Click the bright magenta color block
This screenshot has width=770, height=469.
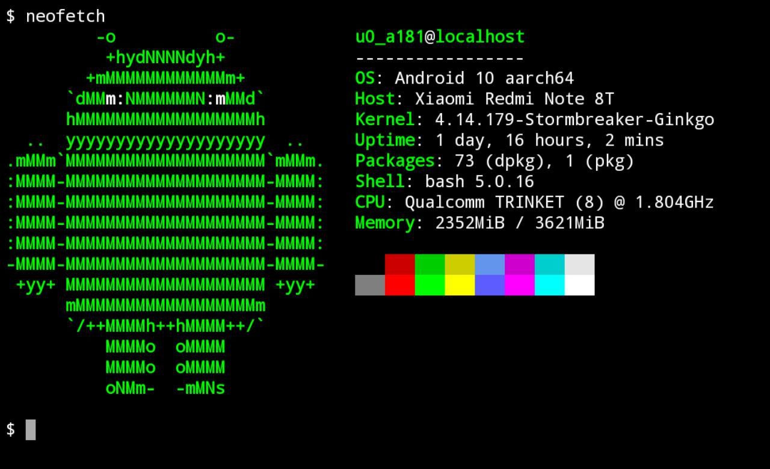click(520, 285)
